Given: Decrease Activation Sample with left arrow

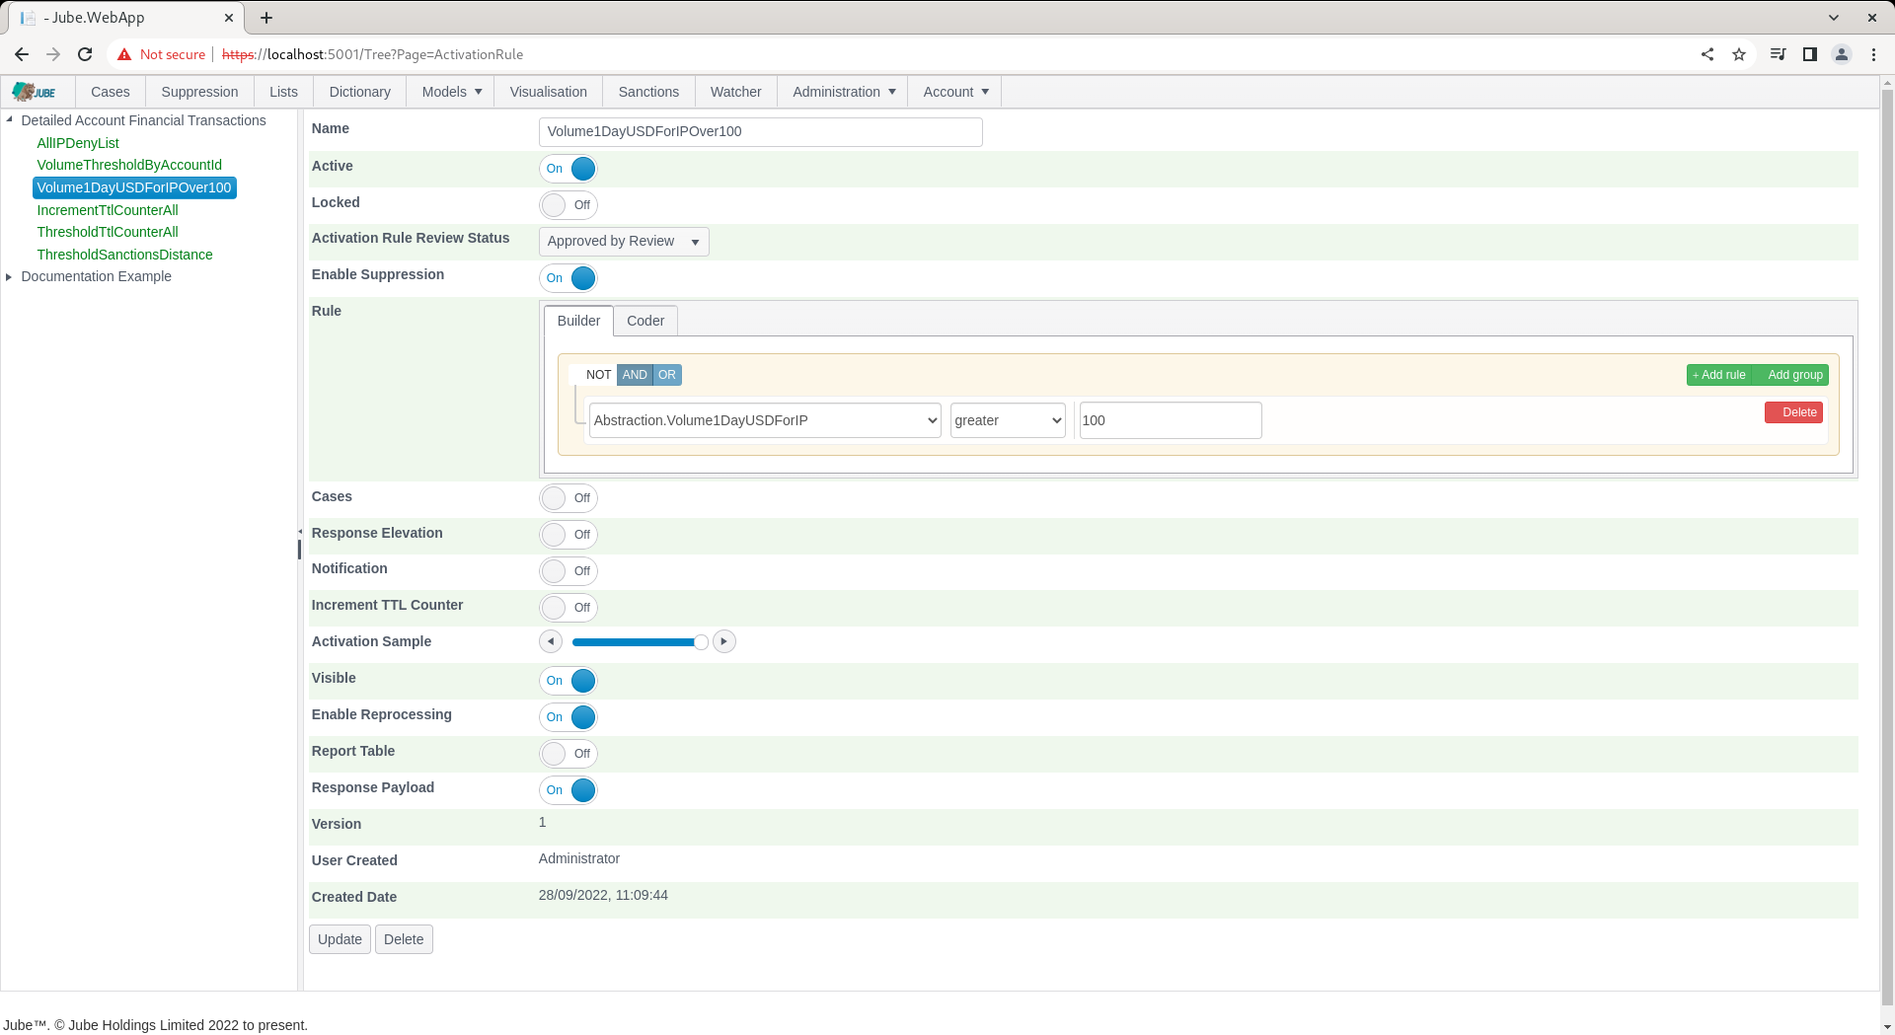Looking at the screenshot, I should click(551, 641).
